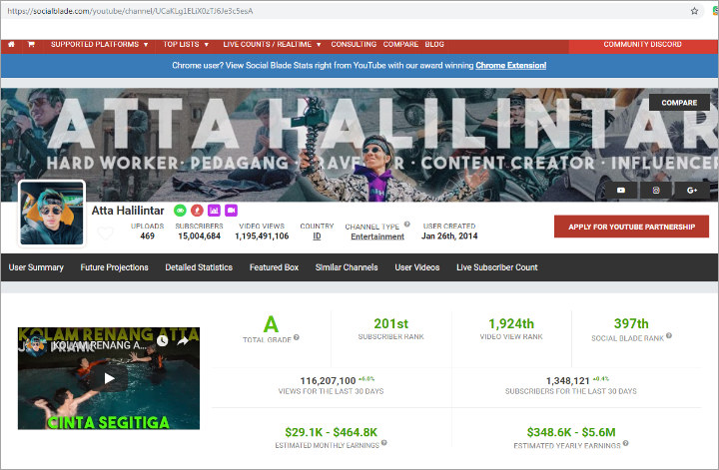Viewport: 719px width, 470px height.
Task: Open the channel's Instagram icon link
Action: click(656, 191)
